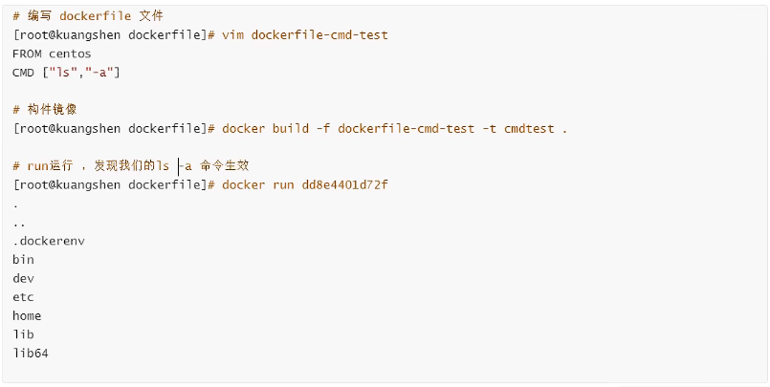Click the 'bin' directory line

click(23, 260)
